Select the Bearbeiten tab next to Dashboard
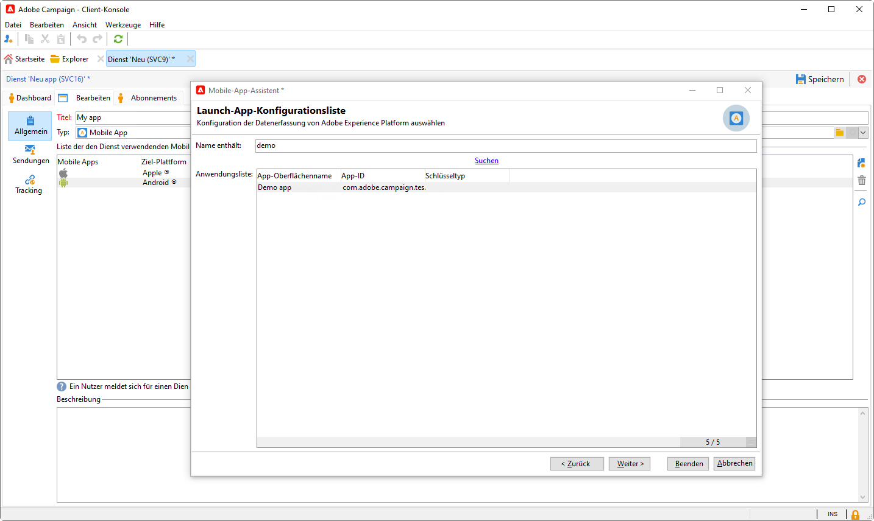The height and width of the screenshot is (521, 874). (85, 98)
